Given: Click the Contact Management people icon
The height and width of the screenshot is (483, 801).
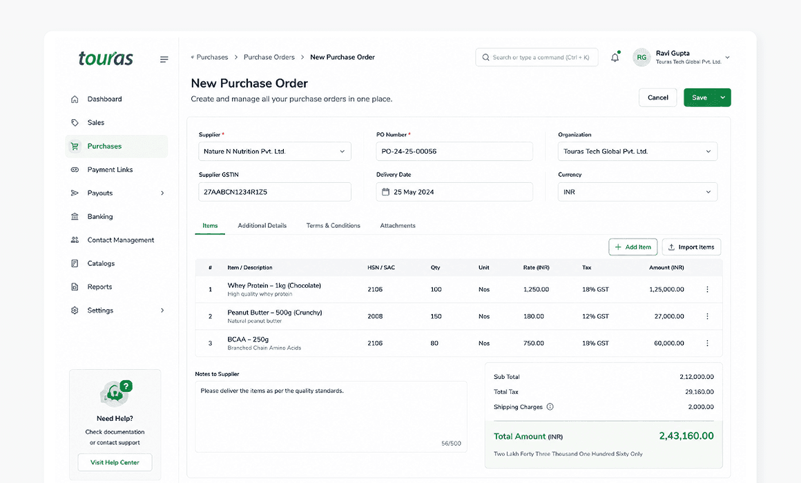Looking at the screenshot, I should 75,240.
